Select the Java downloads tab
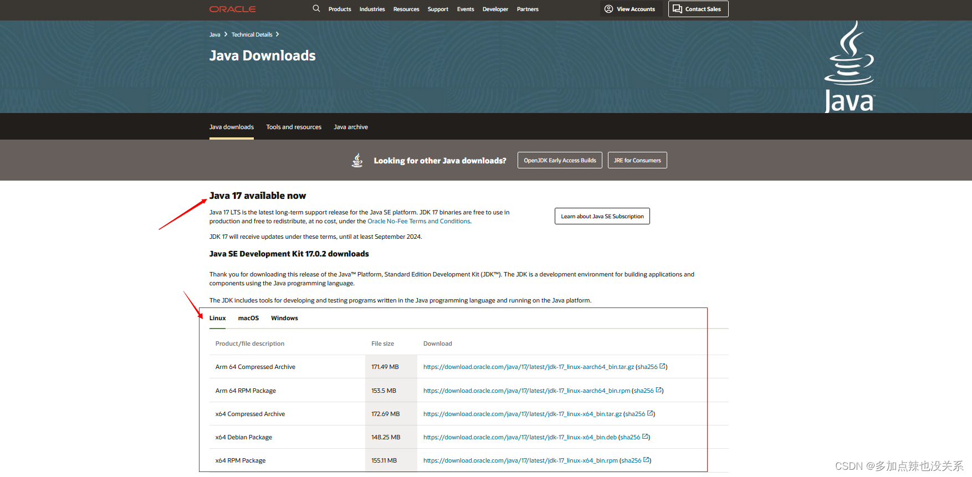972x477 pixels. (x=232, y=127)
